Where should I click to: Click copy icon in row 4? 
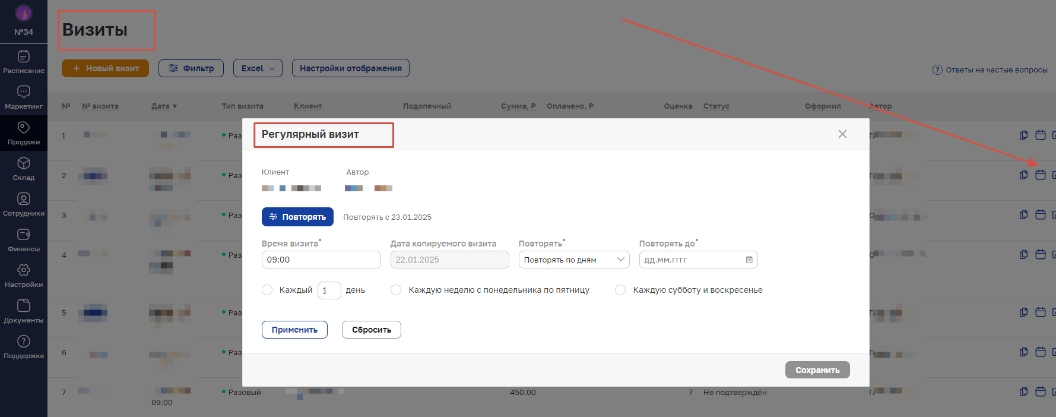coord(1023,255)
